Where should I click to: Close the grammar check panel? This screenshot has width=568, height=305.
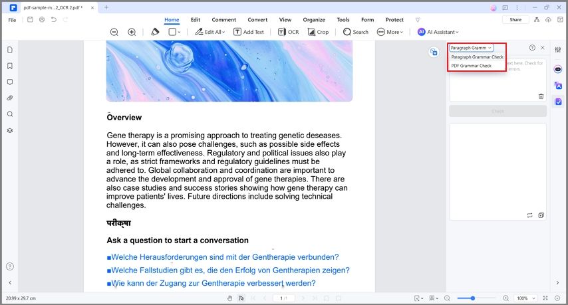click(542, 48)
